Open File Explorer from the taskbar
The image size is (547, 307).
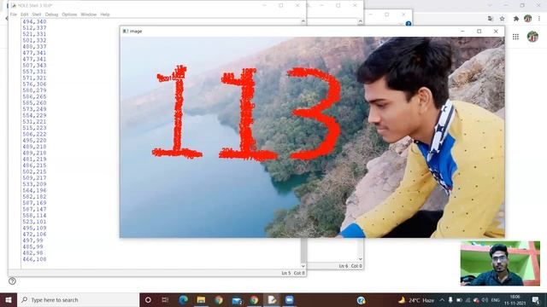click(201, 299)
